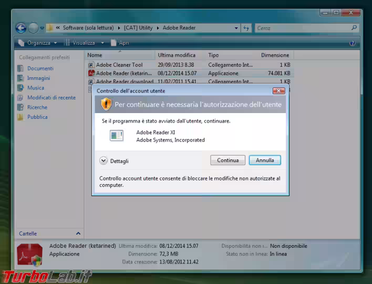Click the Continua button in UAC dialog
This screenshot has width=372, height=284.
(x=228, y=160)
